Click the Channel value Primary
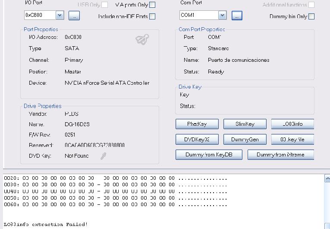 click(74, 60)
